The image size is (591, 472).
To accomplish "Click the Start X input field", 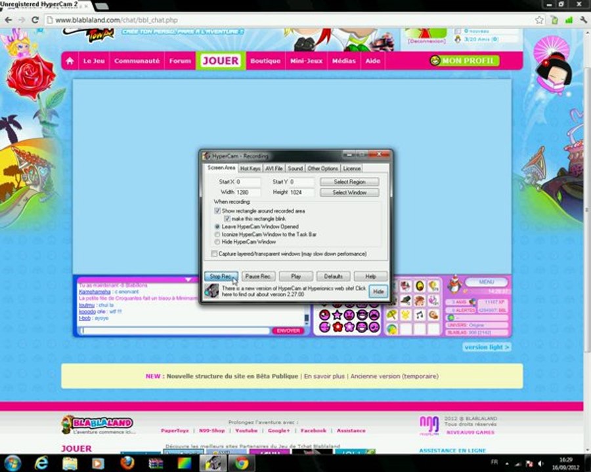I will (248, 182).
